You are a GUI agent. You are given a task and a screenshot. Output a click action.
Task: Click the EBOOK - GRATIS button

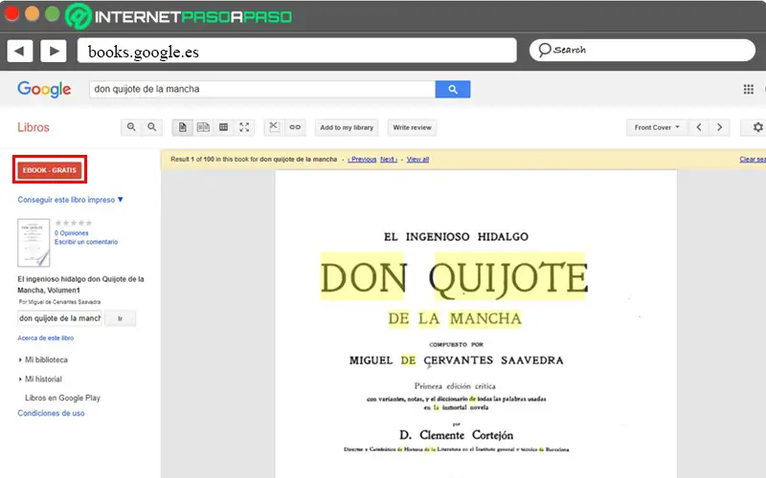point(50,170)
